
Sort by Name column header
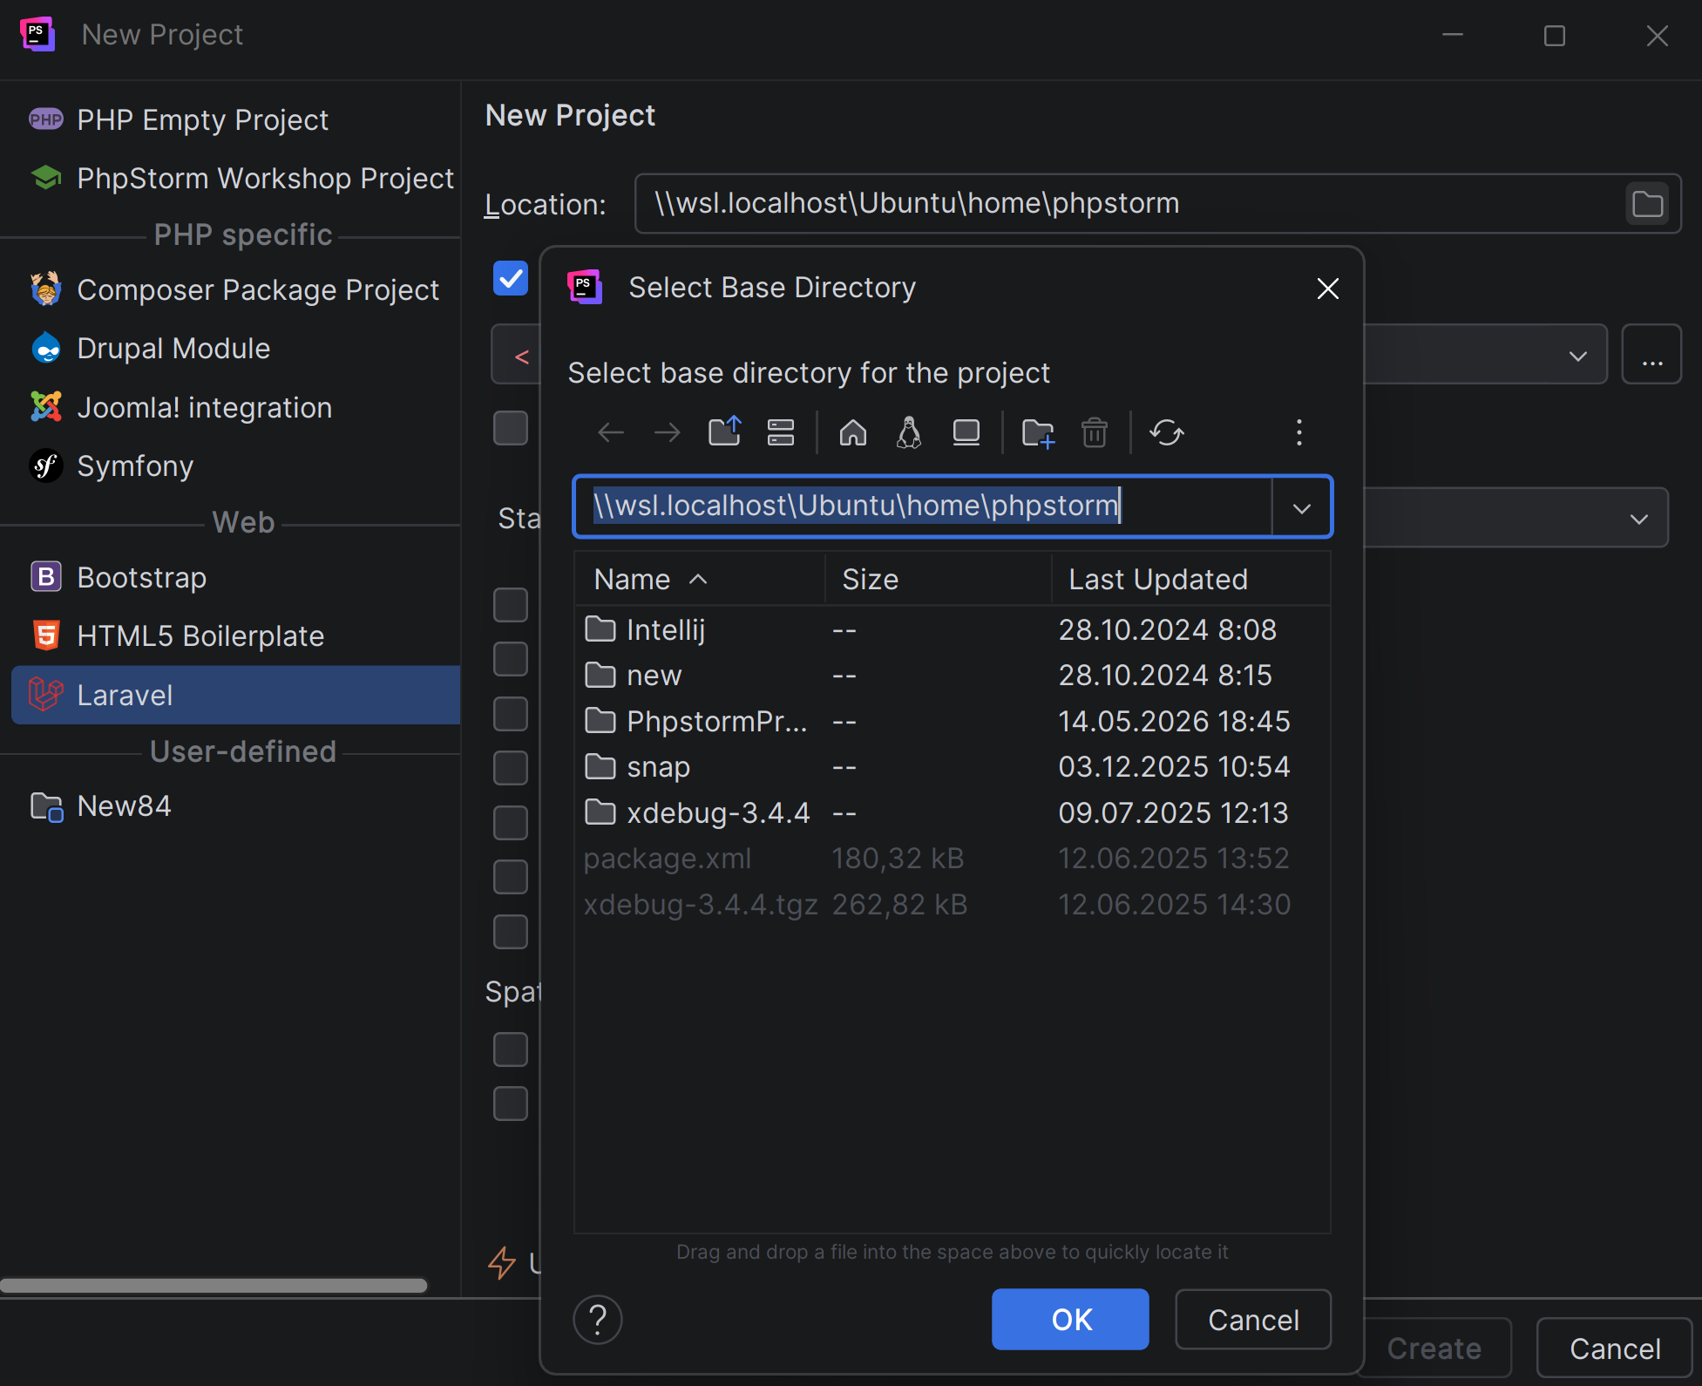(x=700, y=579)
